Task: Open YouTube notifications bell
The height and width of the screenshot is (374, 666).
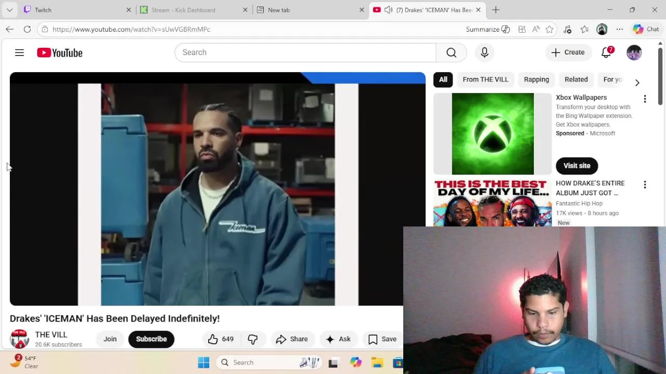Action: point(607,52)
